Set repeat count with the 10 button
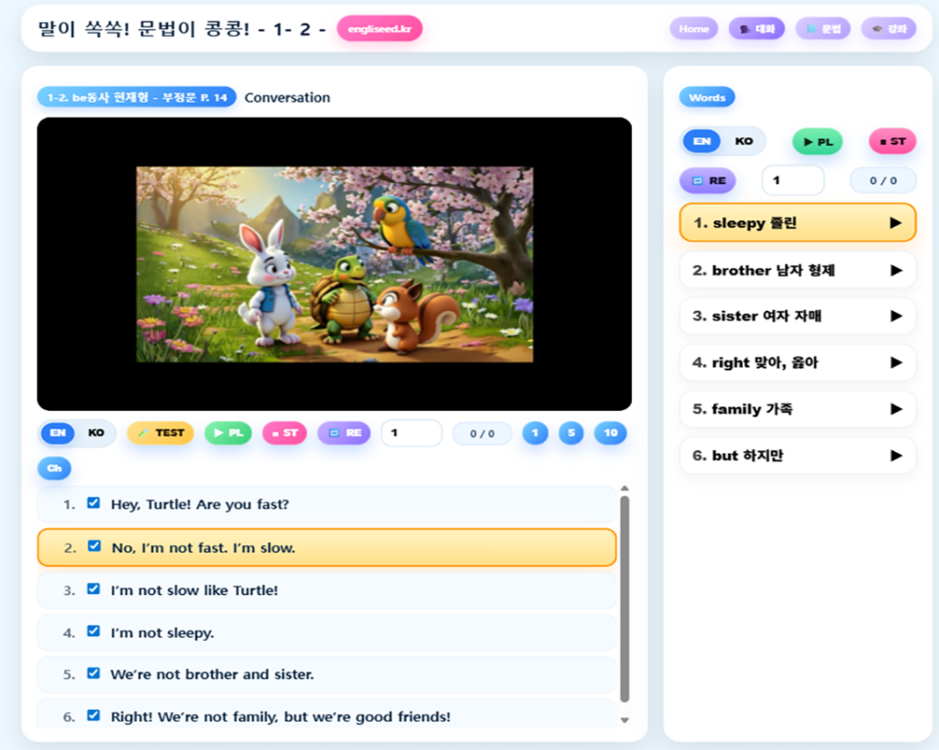 (610, 433)
